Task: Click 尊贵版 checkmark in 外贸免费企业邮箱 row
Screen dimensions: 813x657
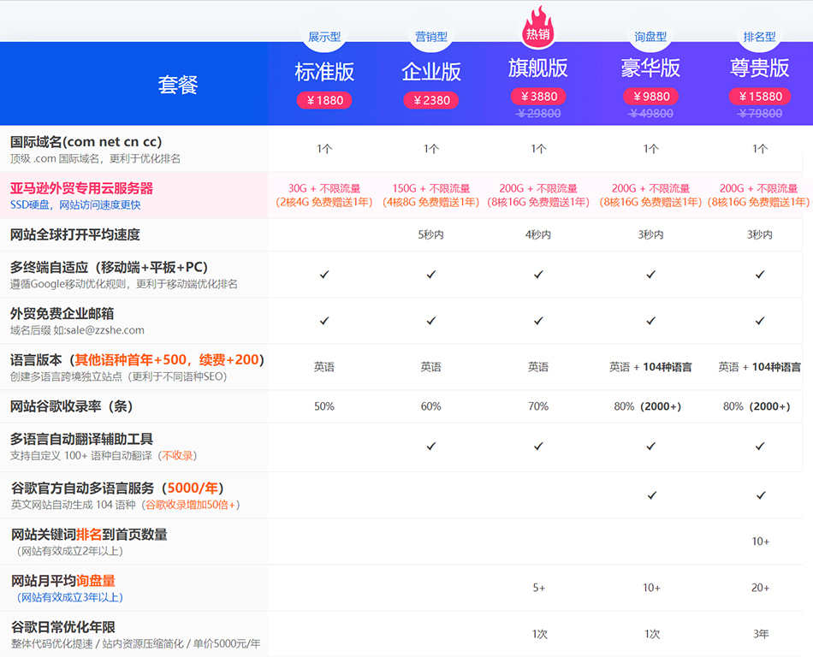Action: (x=760, y=321)
